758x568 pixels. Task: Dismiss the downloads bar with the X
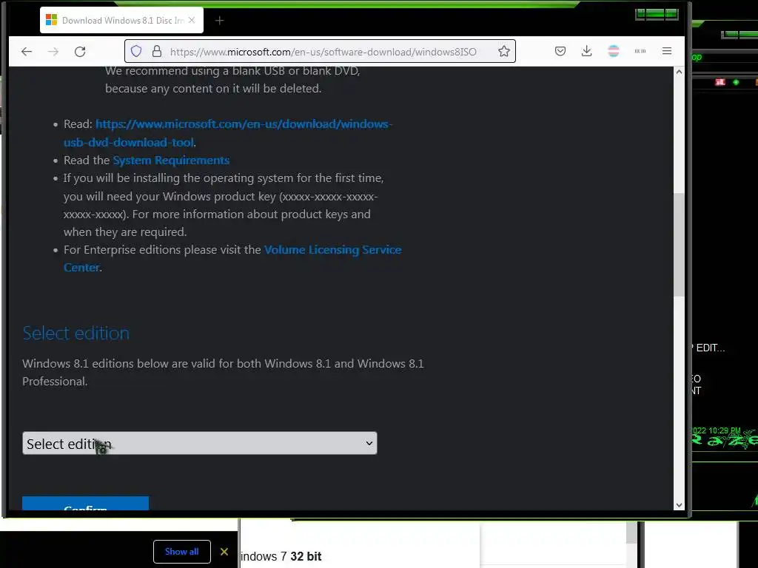coord(224,552)
